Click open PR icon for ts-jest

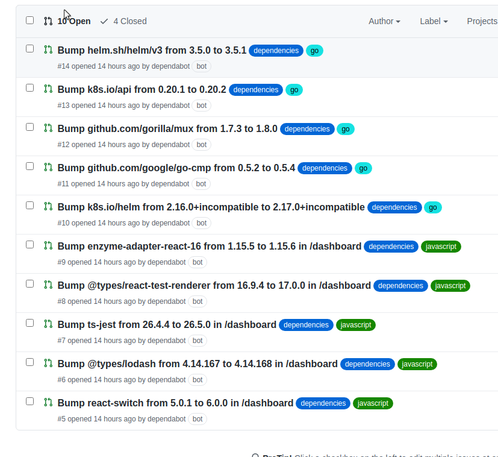coord(48,324)
